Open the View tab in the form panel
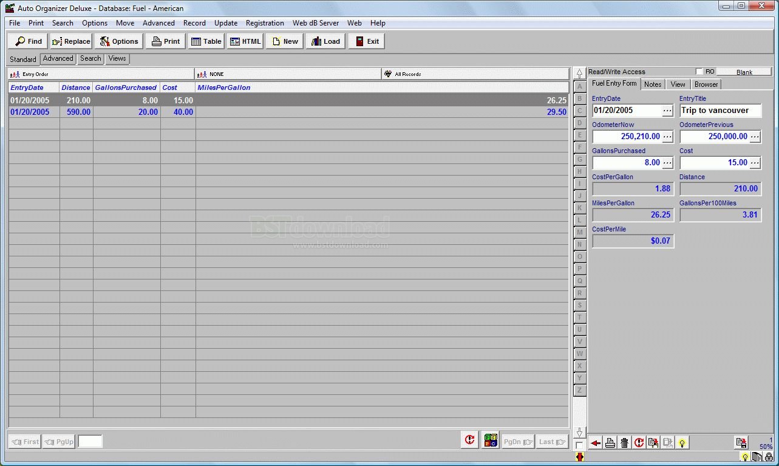Viewport: 779px width, 466px height. click(678, 84)
